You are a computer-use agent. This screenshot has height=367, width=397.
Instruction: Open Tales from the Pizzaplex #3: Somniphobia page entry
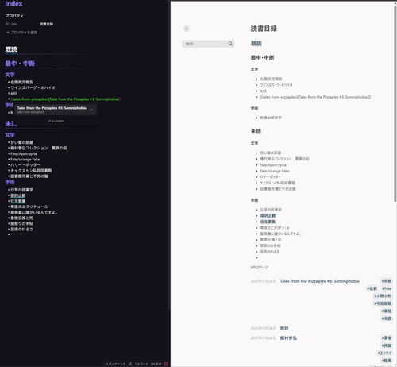click(319, 281)
